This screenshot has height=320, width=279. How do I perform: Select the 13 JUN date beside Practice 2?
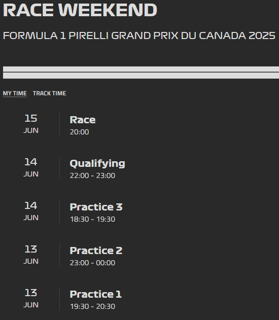tap(31, 255)
